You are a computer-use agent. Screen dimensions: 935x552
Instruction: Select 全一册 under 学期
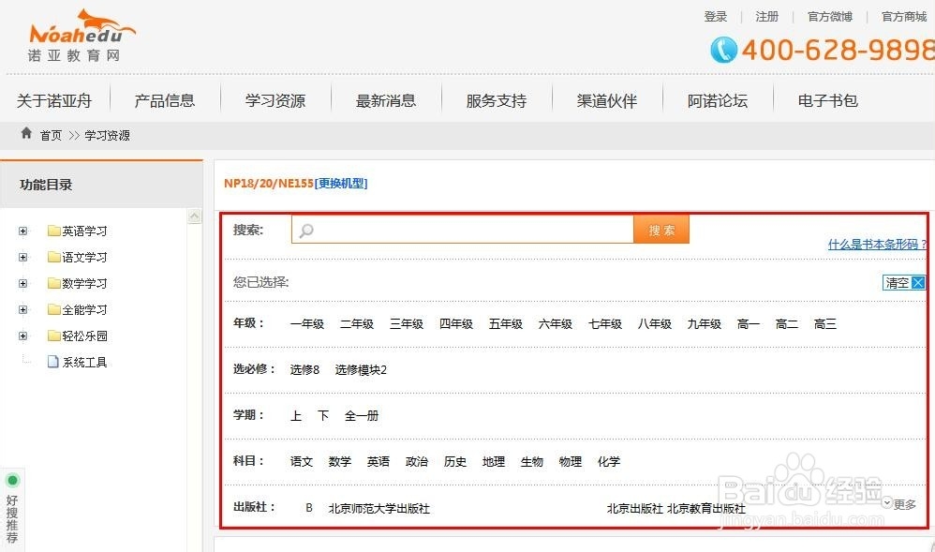click(x=362, y=415)
